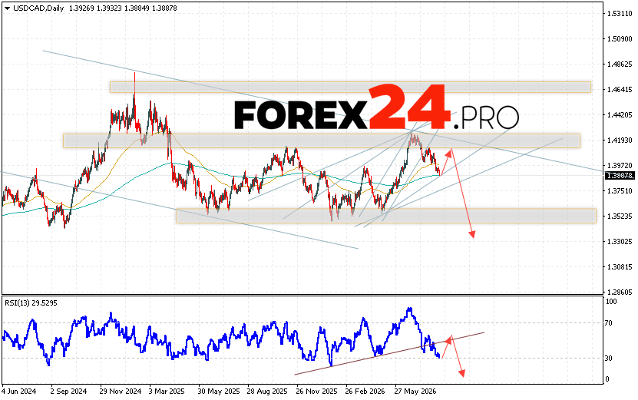Click the 1.53110 price scale label

point(620,14)
